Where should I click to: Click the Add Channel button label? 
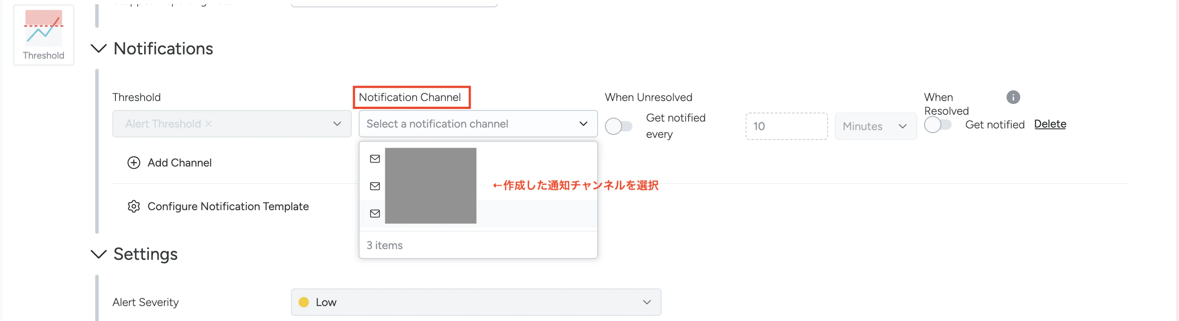click(179, 163)
